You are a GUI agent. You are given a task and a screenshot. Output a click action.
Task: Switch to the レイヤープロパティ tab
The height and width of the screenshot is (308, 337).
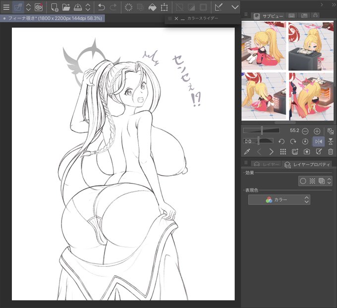(x=307, y=165)
